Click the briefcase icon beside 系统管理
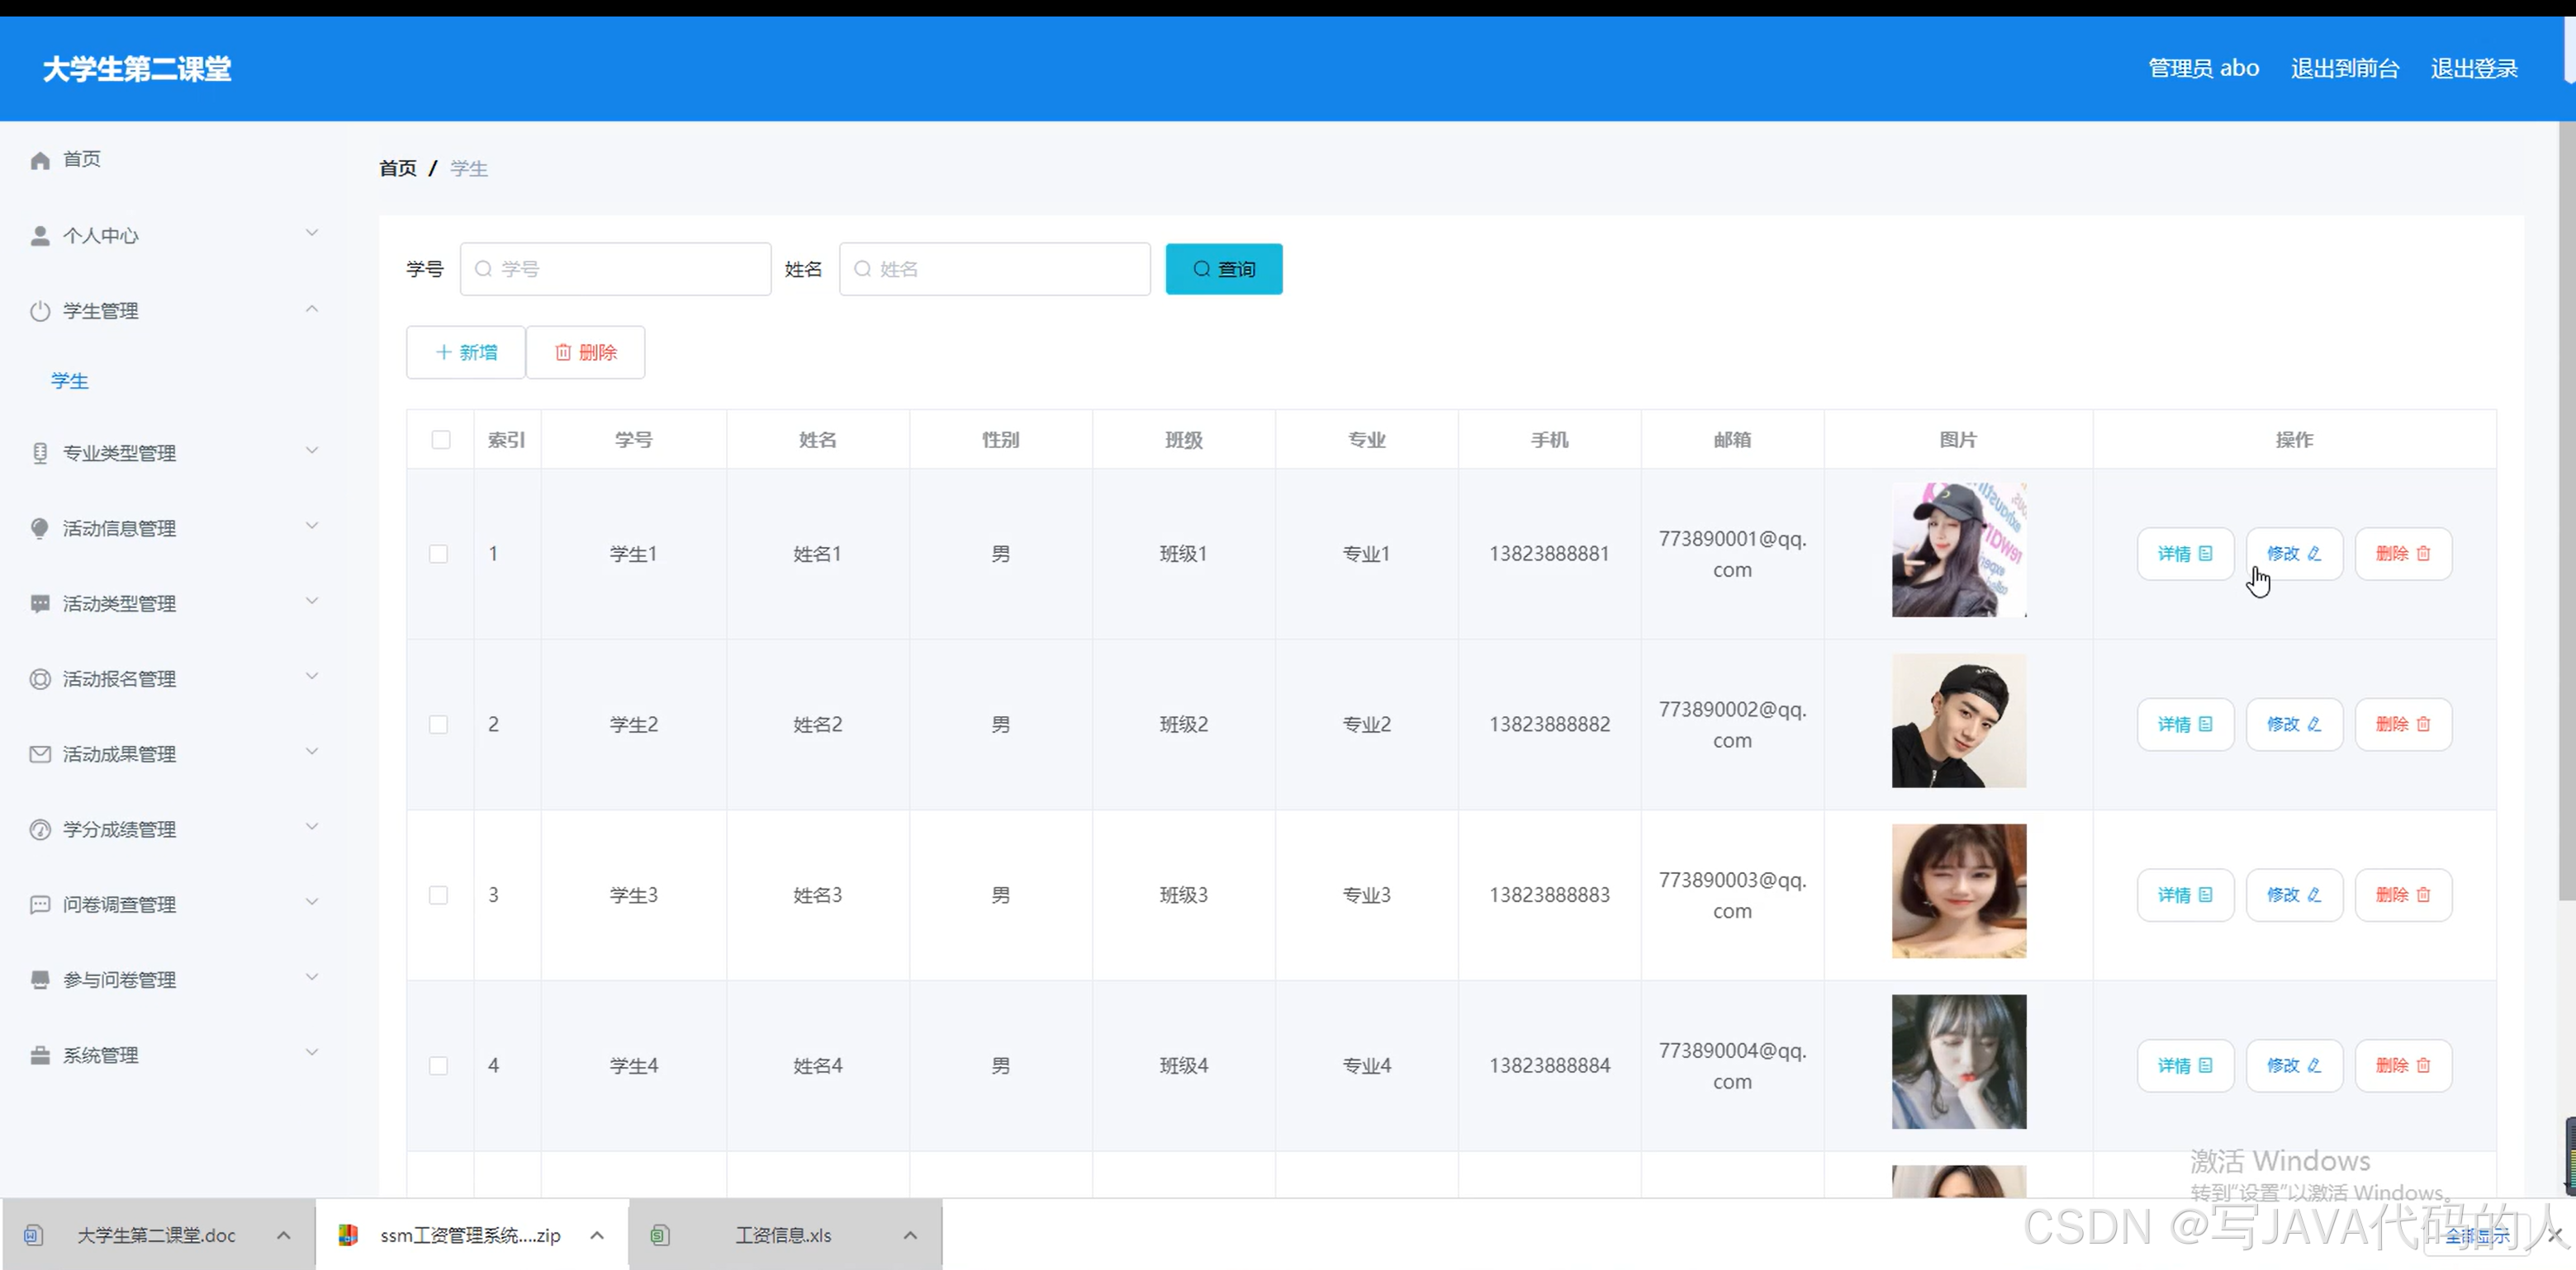2576x1270 pixels. click(40, 1055)
